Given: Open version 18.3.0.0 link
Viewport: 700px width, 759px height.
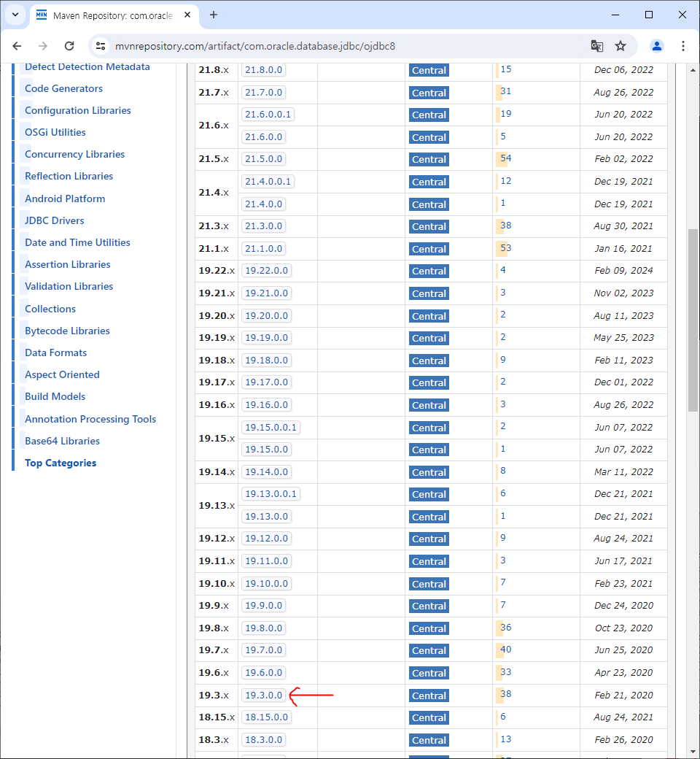Looking at the screenshot, I should pos(264,739).
